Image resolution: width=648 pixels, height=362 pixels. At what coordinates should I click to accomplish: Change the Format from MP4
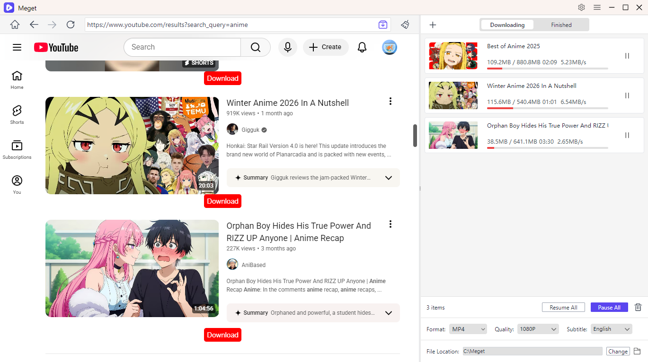click(x=468, y=328)
